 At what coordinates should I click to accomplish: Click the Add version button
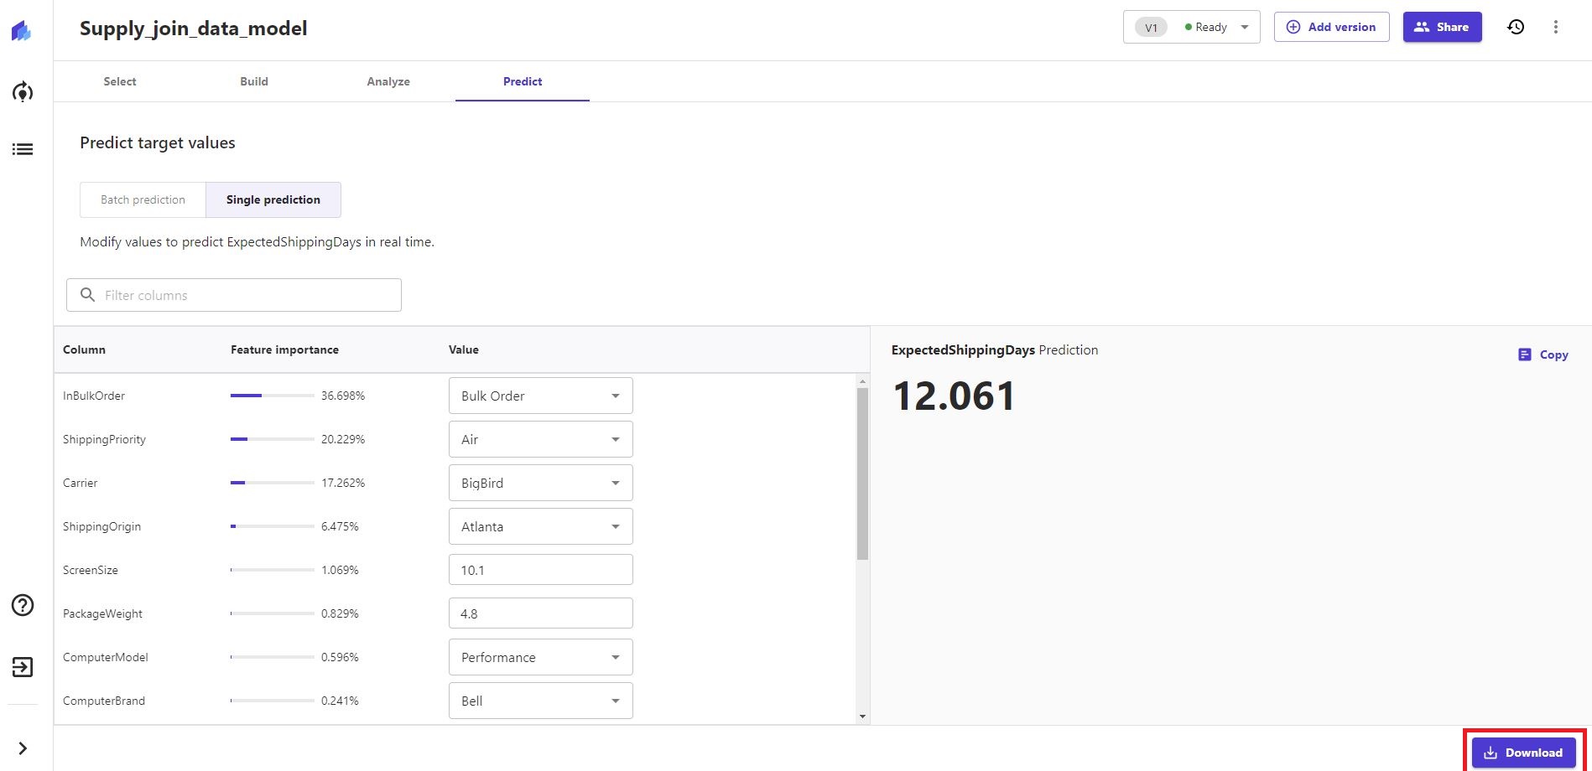[1331, 27]
